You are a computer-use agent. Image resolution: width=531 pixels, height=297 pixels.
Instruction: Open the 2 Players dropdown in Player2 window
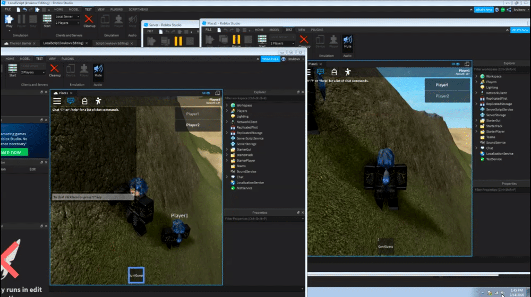coord(32,72)
